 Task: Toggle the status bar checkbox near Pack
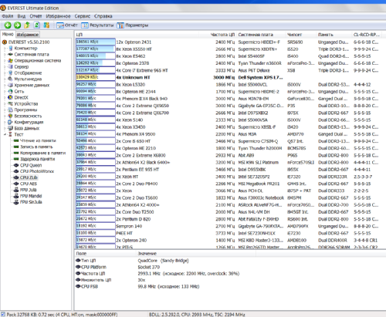click(3, 314)
